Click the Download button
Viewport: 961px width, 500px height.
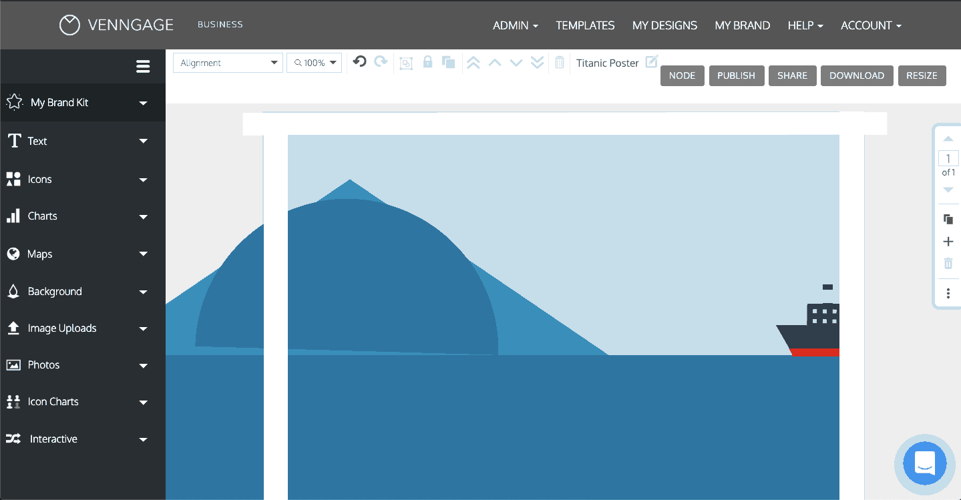tap(856, 75)
